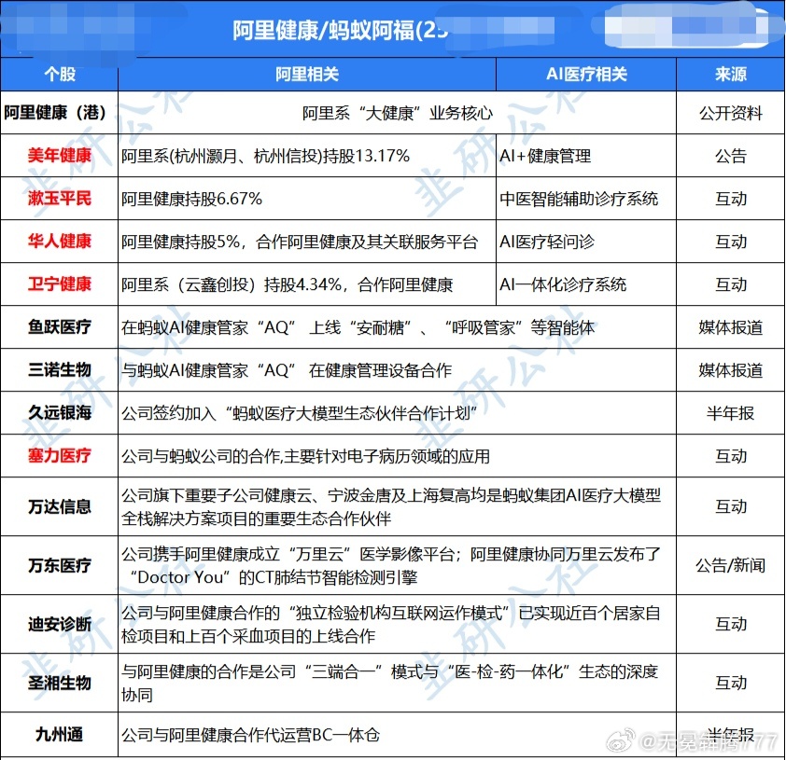The image size is (786, 760).
Task: Click the '阿里相关' column header
Action: (307, 74)
